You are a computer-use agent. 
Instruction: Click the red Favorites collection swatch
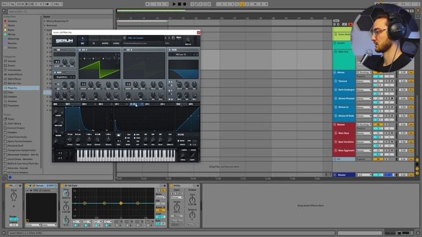[5, 21]
